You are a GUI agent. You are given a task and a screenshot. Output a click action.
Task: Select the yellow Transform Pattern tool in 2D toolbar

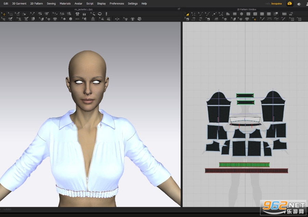[187, 14]
